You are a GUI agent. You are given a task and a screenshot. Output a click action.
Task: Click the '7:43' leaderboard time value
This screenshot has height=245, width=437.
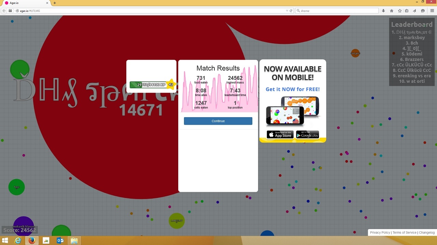point(235,91)
